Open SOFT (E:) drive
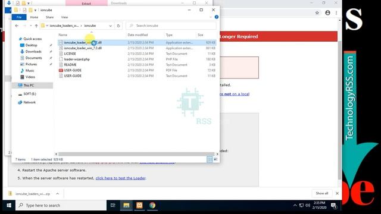This screenshot has height=214, width=381. tap(30, 94)
